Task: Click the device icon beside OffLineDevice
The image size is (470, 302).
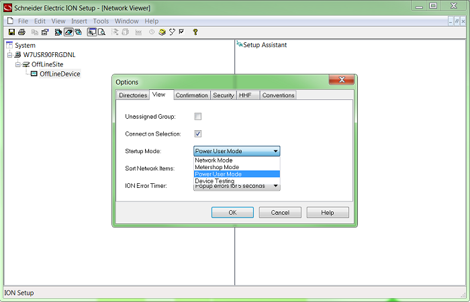Action: point(34,74)
